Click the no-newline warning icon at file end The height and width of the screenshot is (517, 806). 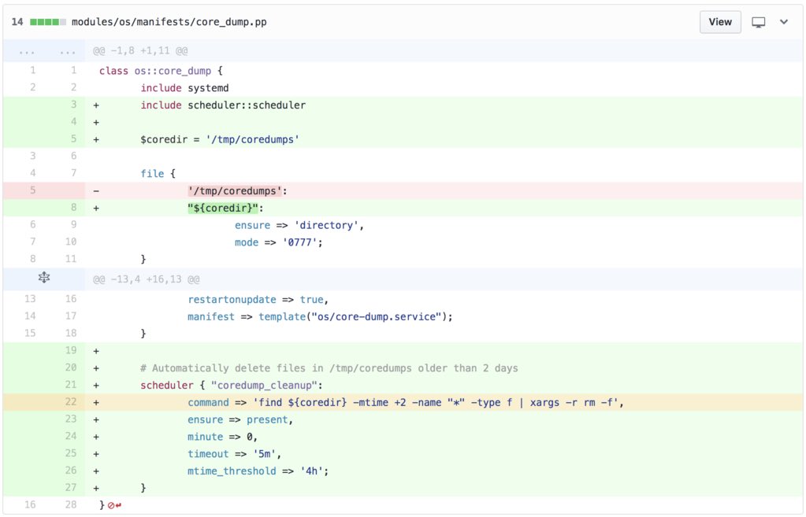click(x=114, y=506)
